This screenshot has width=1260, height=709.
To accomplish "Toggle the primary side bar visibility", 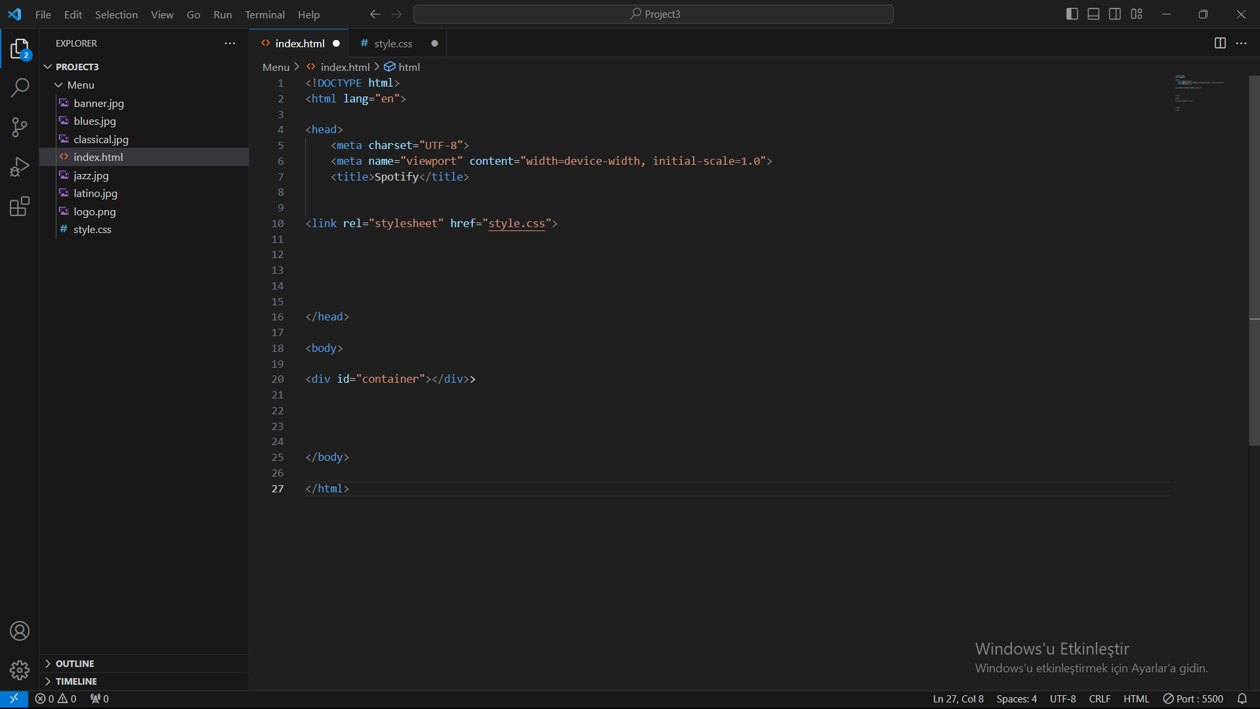I will coord(1072,14).
